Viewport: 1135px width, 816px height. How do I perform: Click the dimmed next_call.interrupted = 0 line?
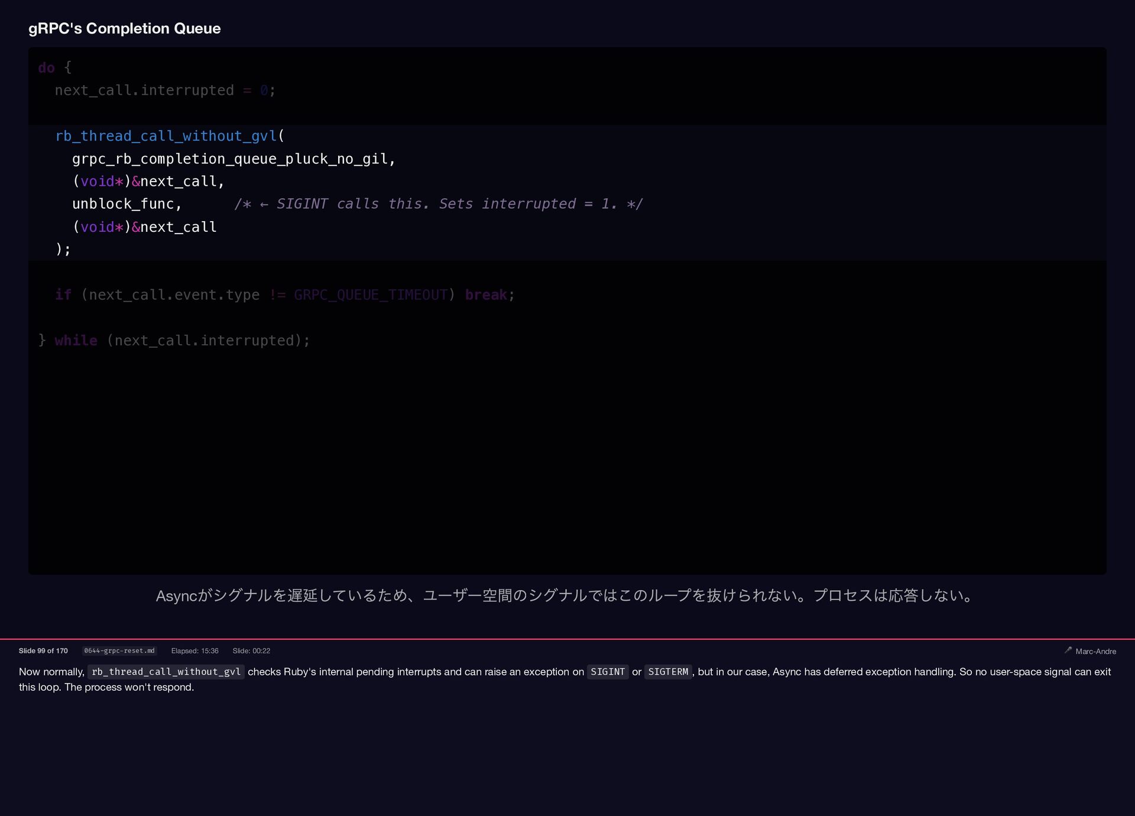point(164,90)
